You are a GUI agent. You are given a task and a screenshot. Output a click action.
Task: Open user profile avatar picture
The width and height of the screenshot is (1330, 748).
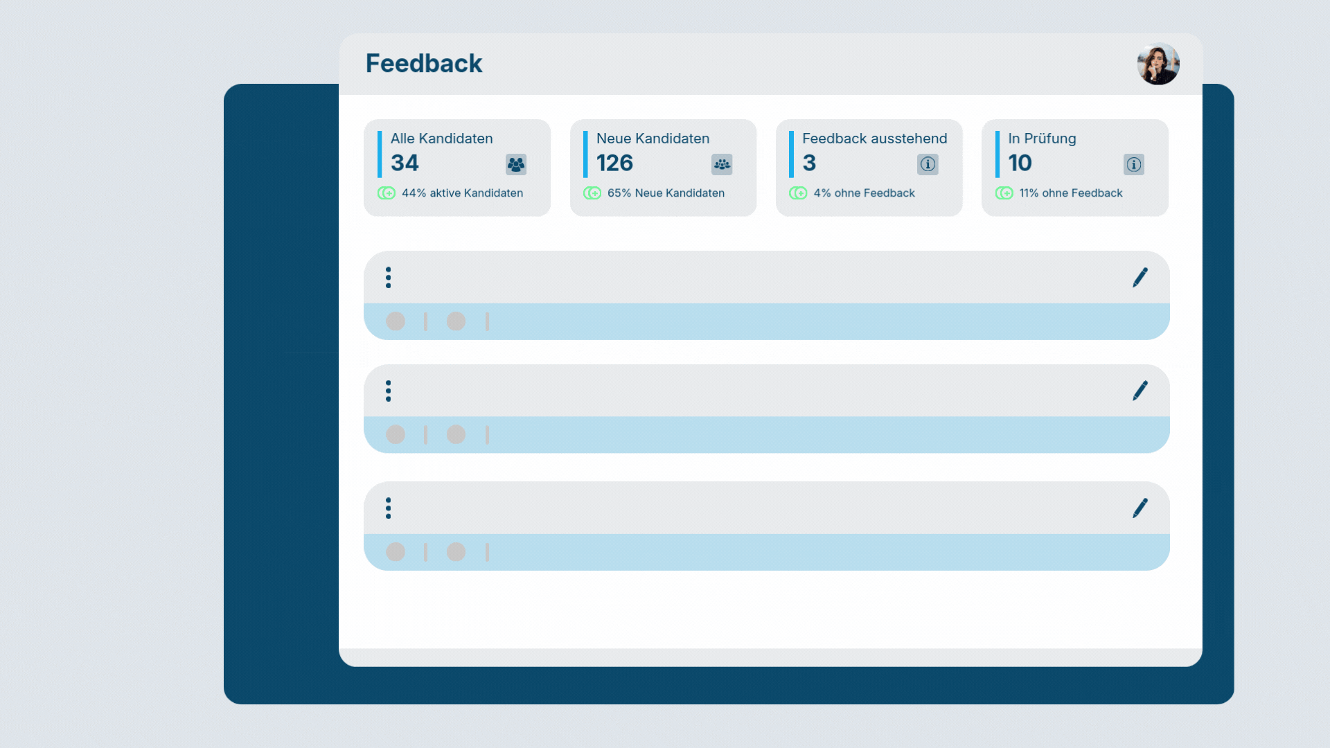click(1158, 64)
